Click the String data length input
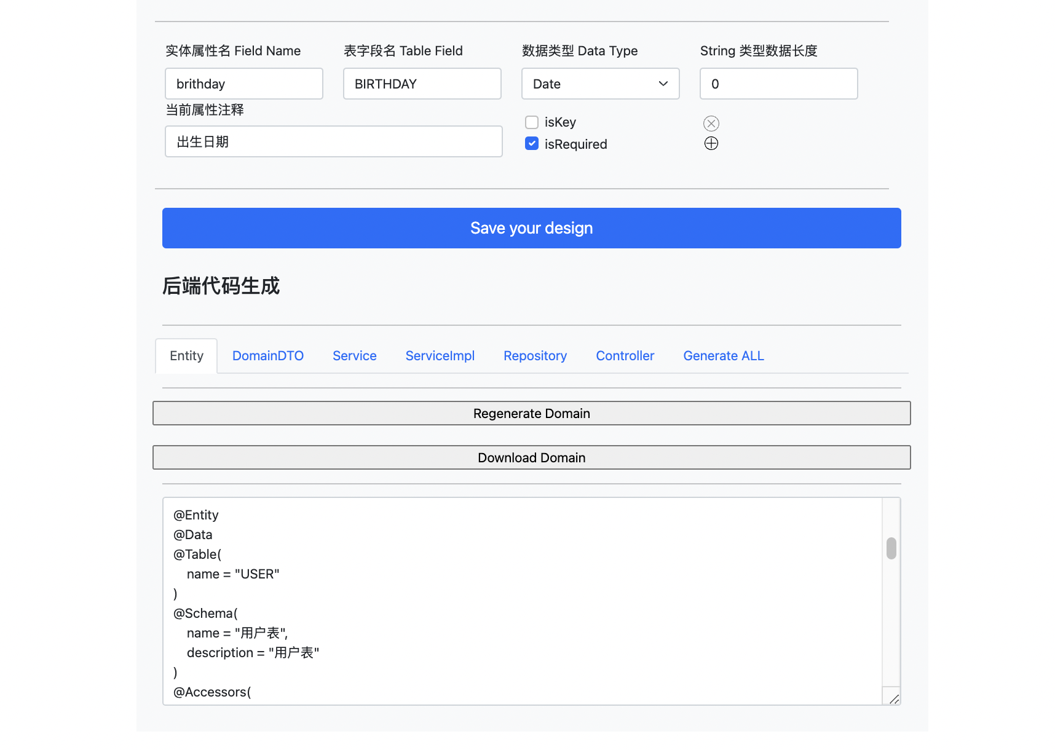This screenshot has height=750, width=1055. [778, 84]
